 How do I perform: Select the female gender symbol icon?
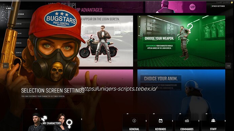click(x=69, y=124)
